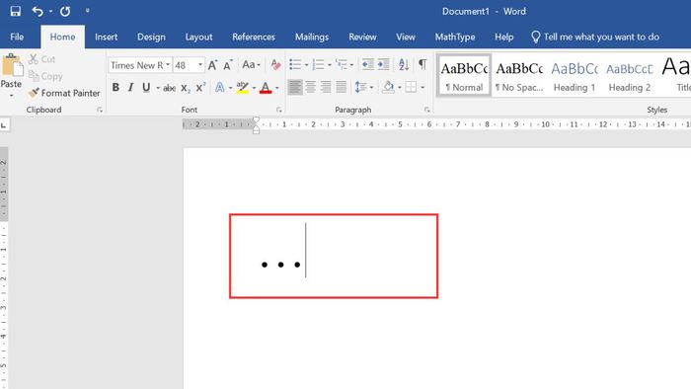
Task: Open the Change Case menu
Action: click(x=251, y=65)
